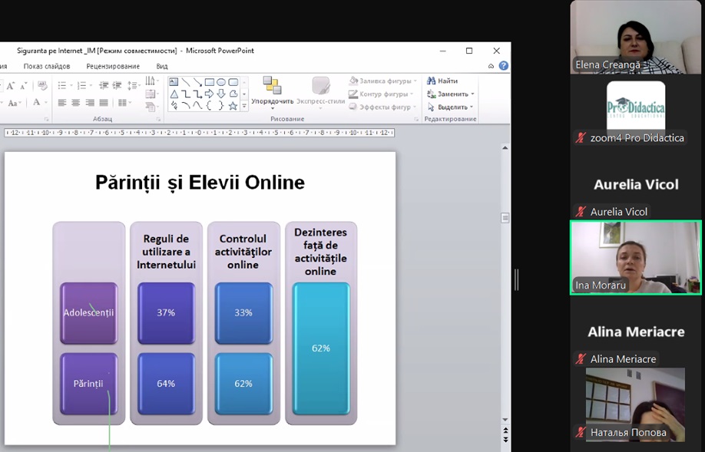This screenshot has height=452, width=705.
Task: Click the Найти find button
Action: click(442, 81)
